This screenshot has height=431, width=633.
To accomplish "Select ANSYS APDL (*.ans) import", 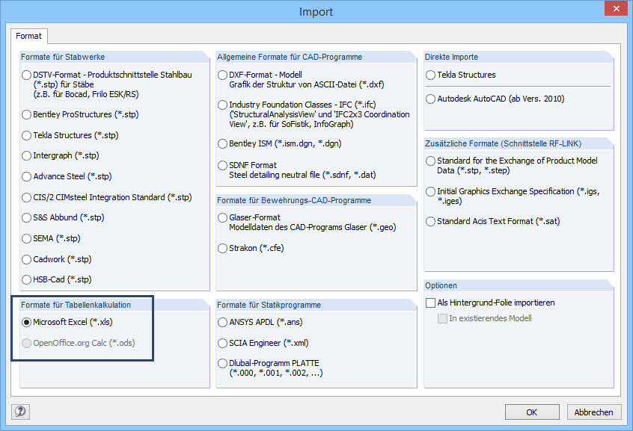I will coord(222,323).
